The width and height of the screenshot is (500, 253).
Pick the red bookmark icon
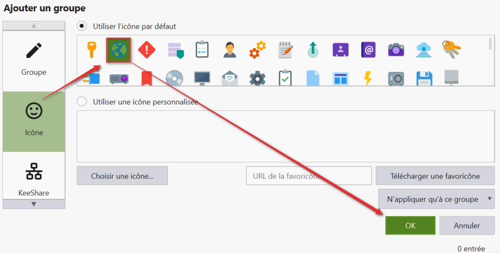(146, 78)
